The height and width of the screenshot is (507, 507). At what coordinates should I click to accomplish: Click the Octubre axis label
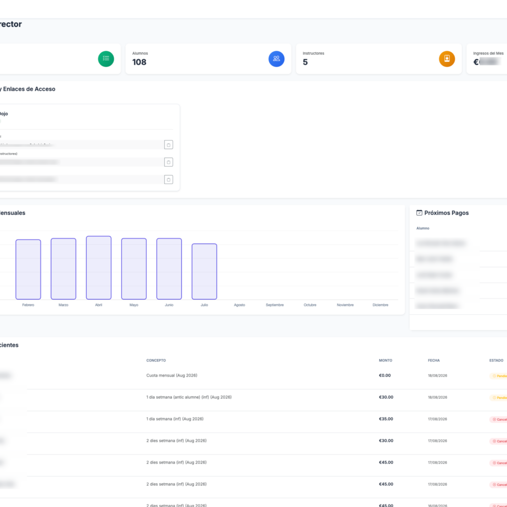click(310, 305)
